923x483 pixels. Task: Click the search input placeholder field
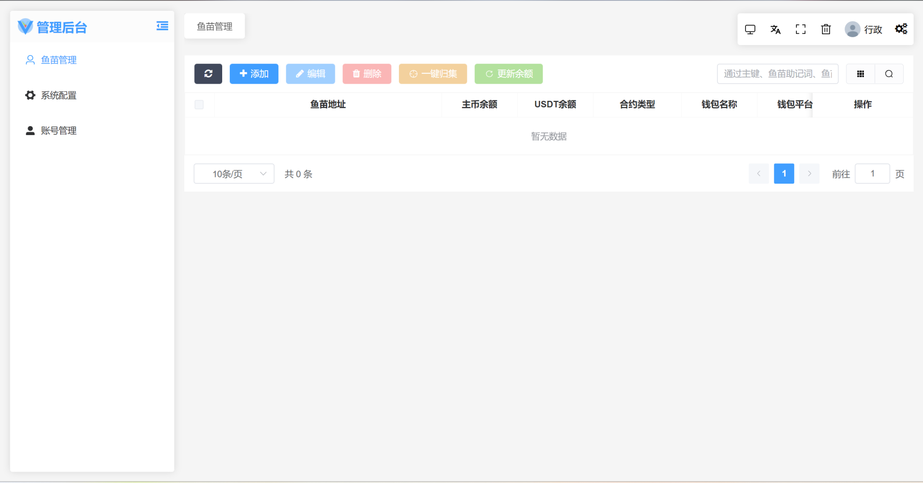777,73
